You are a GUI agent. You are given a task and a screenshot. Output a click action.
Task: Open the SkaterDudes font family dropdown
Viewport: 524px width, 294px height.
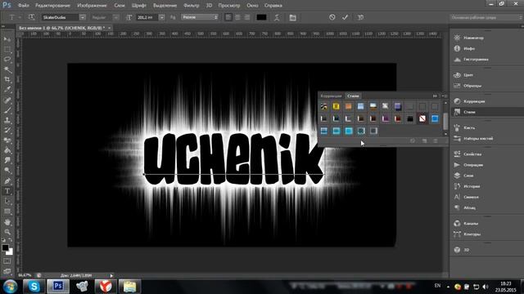pos(83,17)
